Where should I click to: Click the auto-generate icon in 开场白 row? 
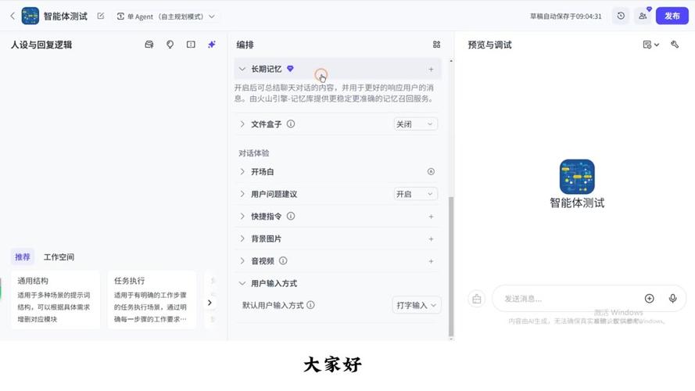[x=431, y=171]
